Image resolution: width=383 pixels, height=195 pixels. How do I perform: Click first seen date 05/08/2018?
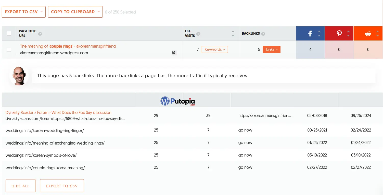coord(317,115)
